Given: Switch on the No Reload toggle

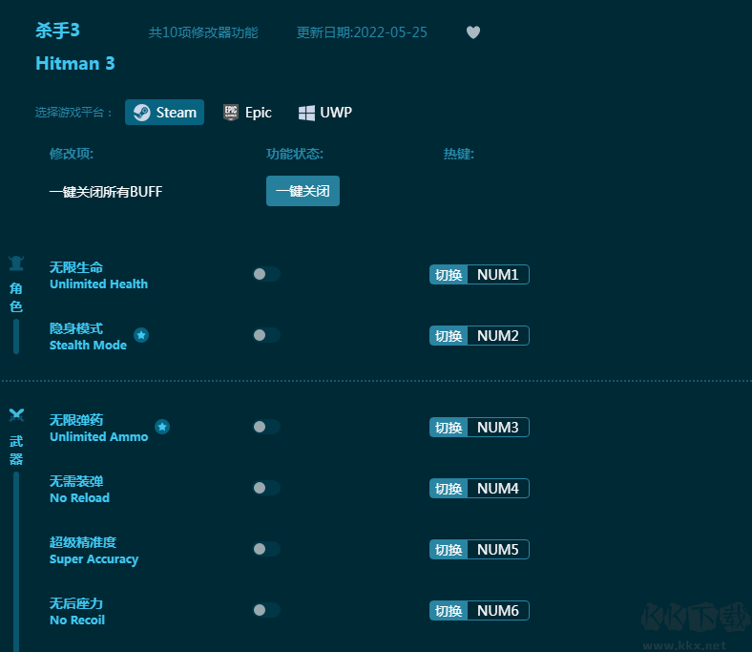Looking at the screenshot, I should tap(266, 488).
